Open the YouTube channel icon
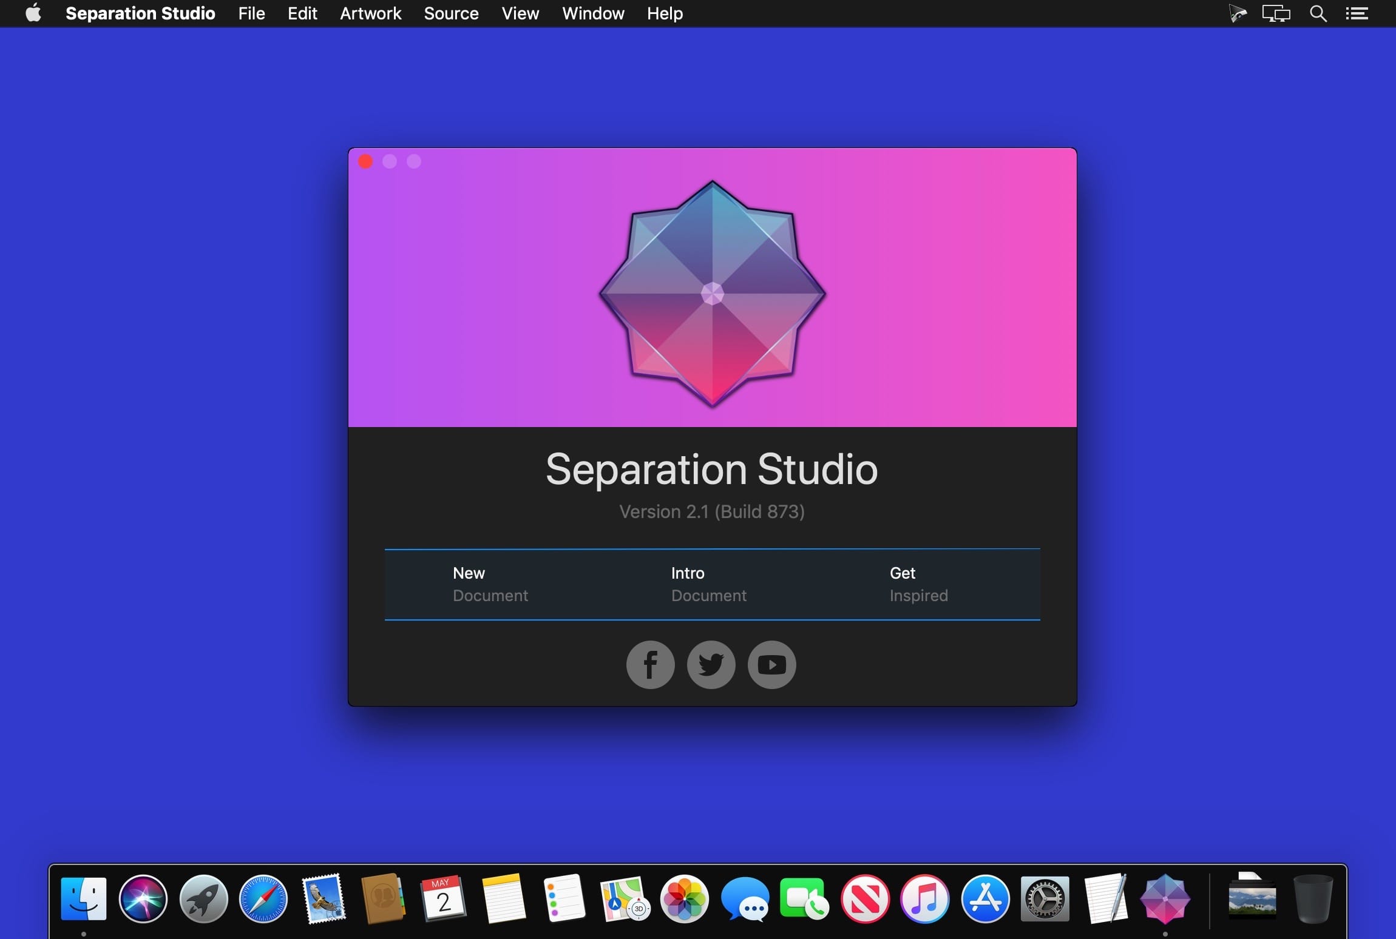The width and height of the screenshot is (1396, 939). tap(771, 665)
